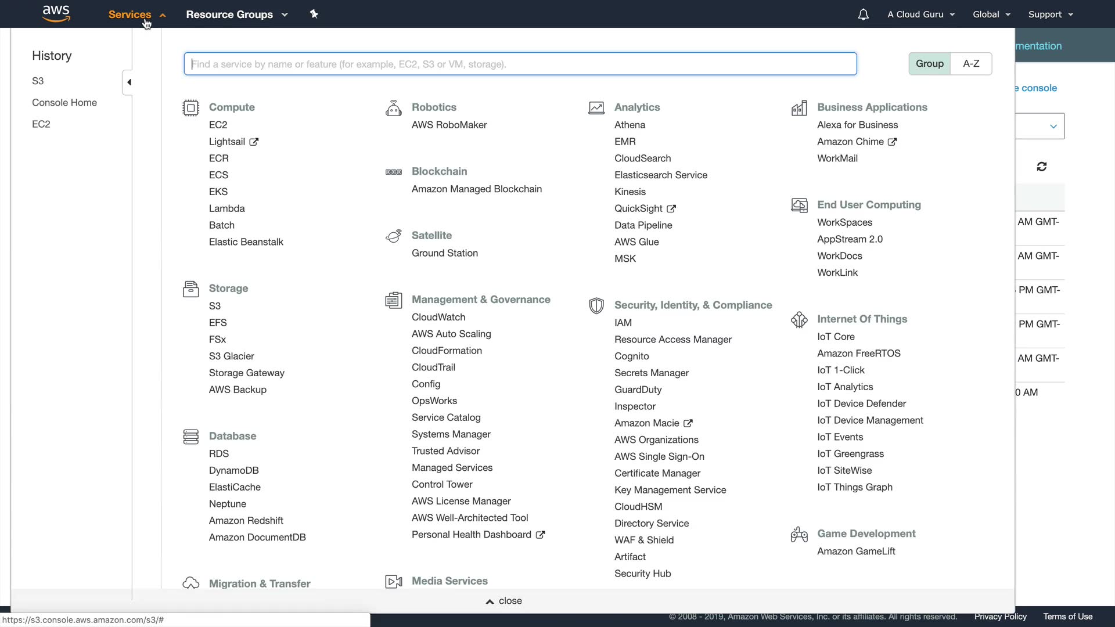
Task: Click the Robotics robot icon
Action: click(x=393, y=108)
